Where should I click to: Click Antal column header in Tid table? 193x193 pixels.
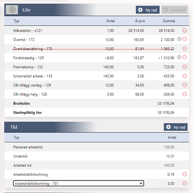coord(172,137)
